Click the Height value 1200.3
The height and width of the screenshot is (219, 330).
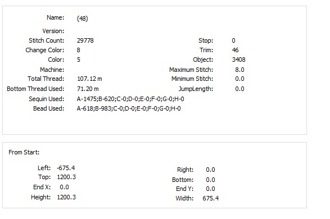click(x=66, y=197)
